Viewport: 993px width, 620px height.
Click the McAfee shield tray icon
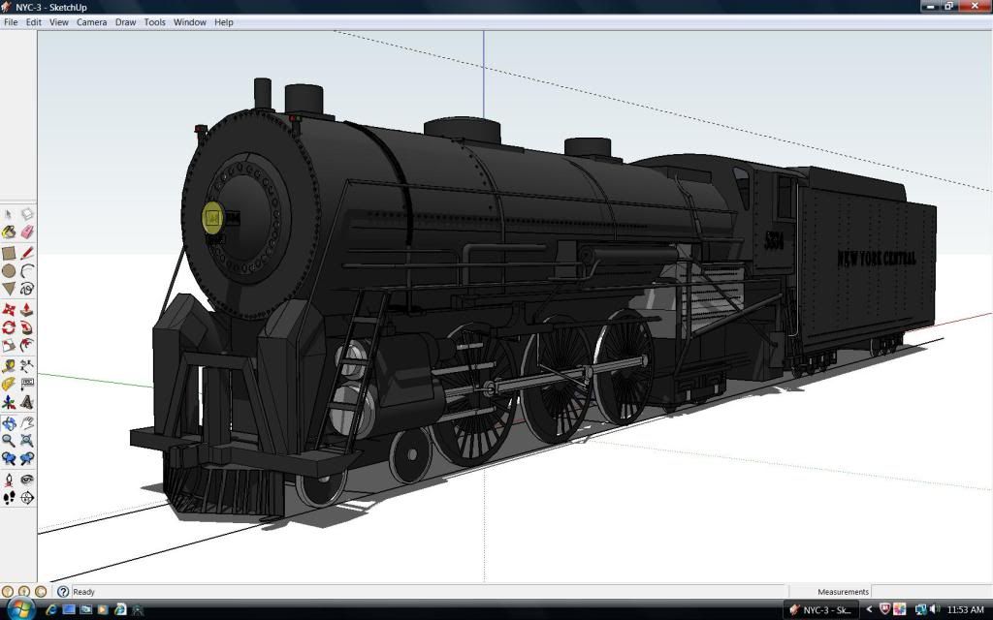pyautogui.click(x=884, y=609)
